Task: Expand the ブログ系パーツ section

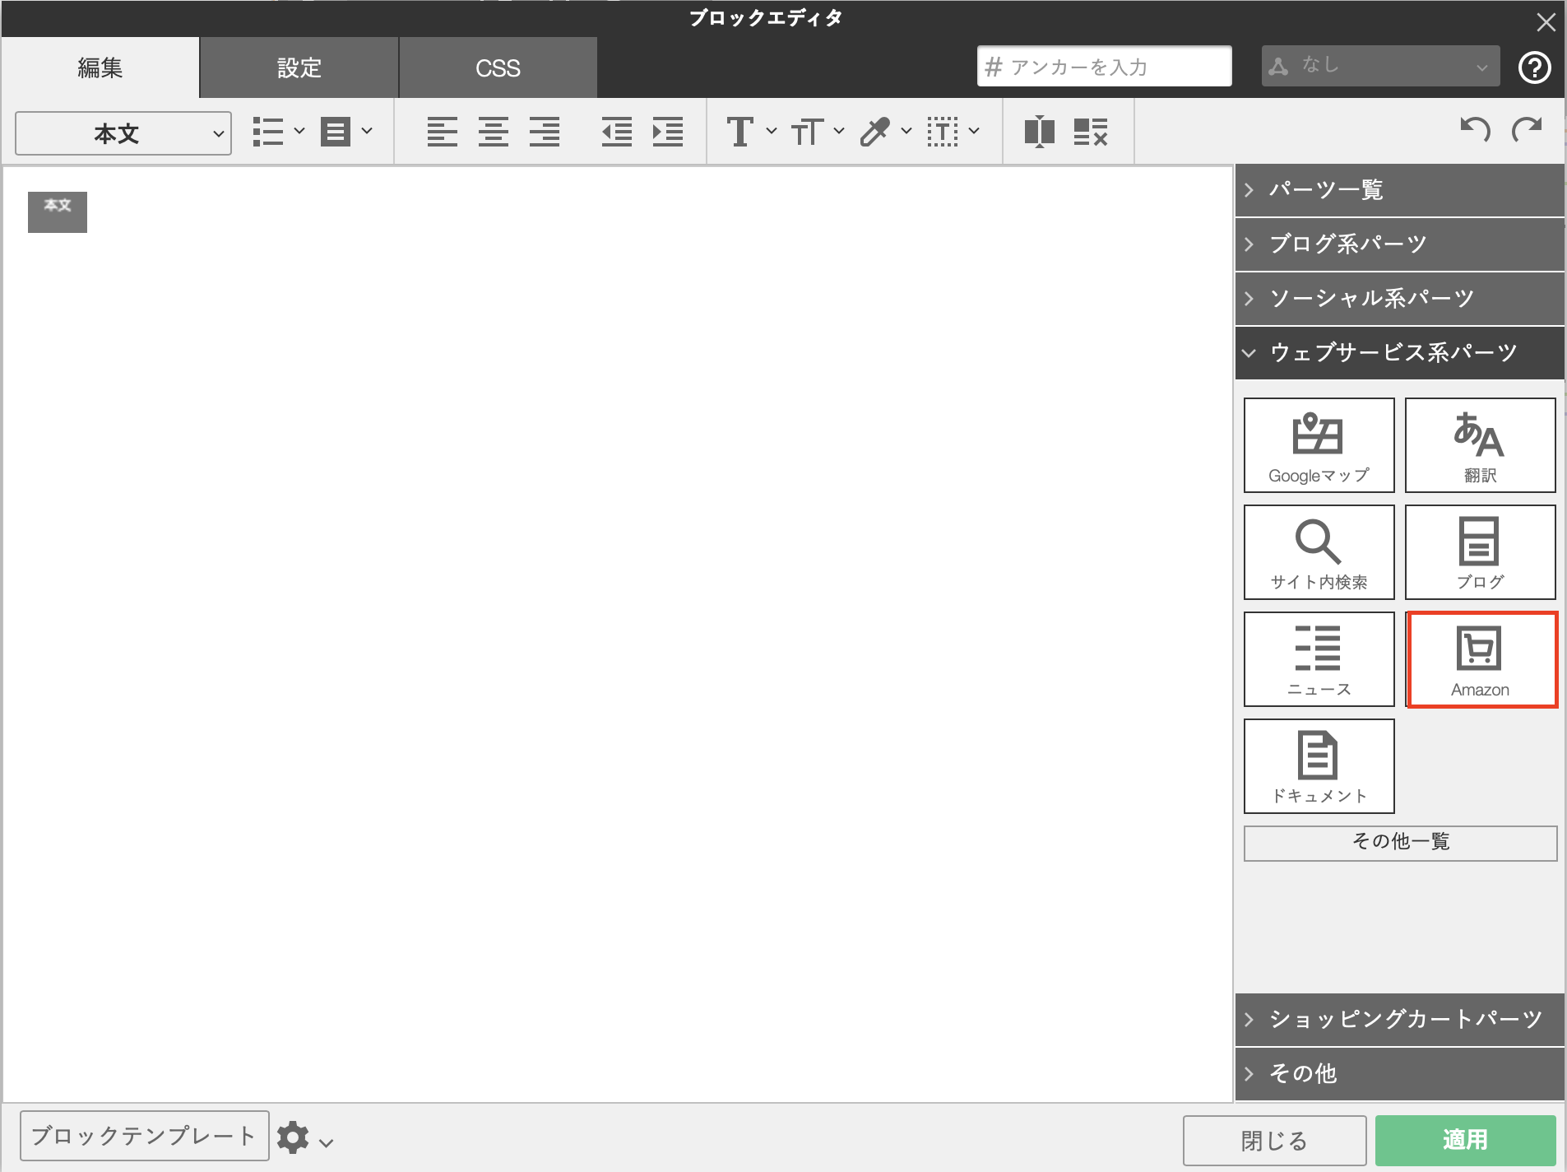Action: tap(1399, 244)
